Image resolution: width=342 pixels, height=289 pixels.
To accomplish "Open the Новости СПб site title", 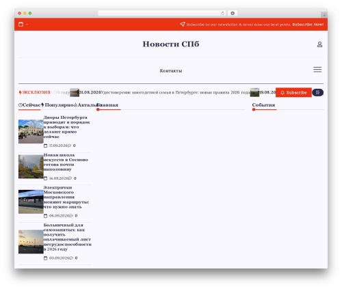I will (x=171, y=44).
